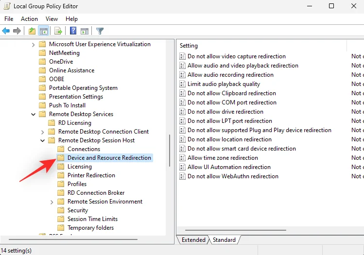Select Online Assistance tree item
The width and height of the screenshot is (364, 255).
[x=71, y=70]
